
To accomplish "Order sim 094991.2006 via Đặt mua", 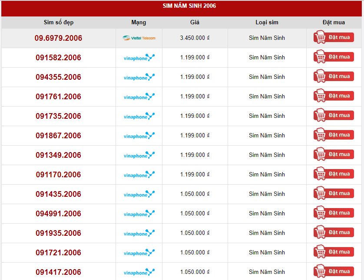I will pyautogui.click(x=334, y=213).
